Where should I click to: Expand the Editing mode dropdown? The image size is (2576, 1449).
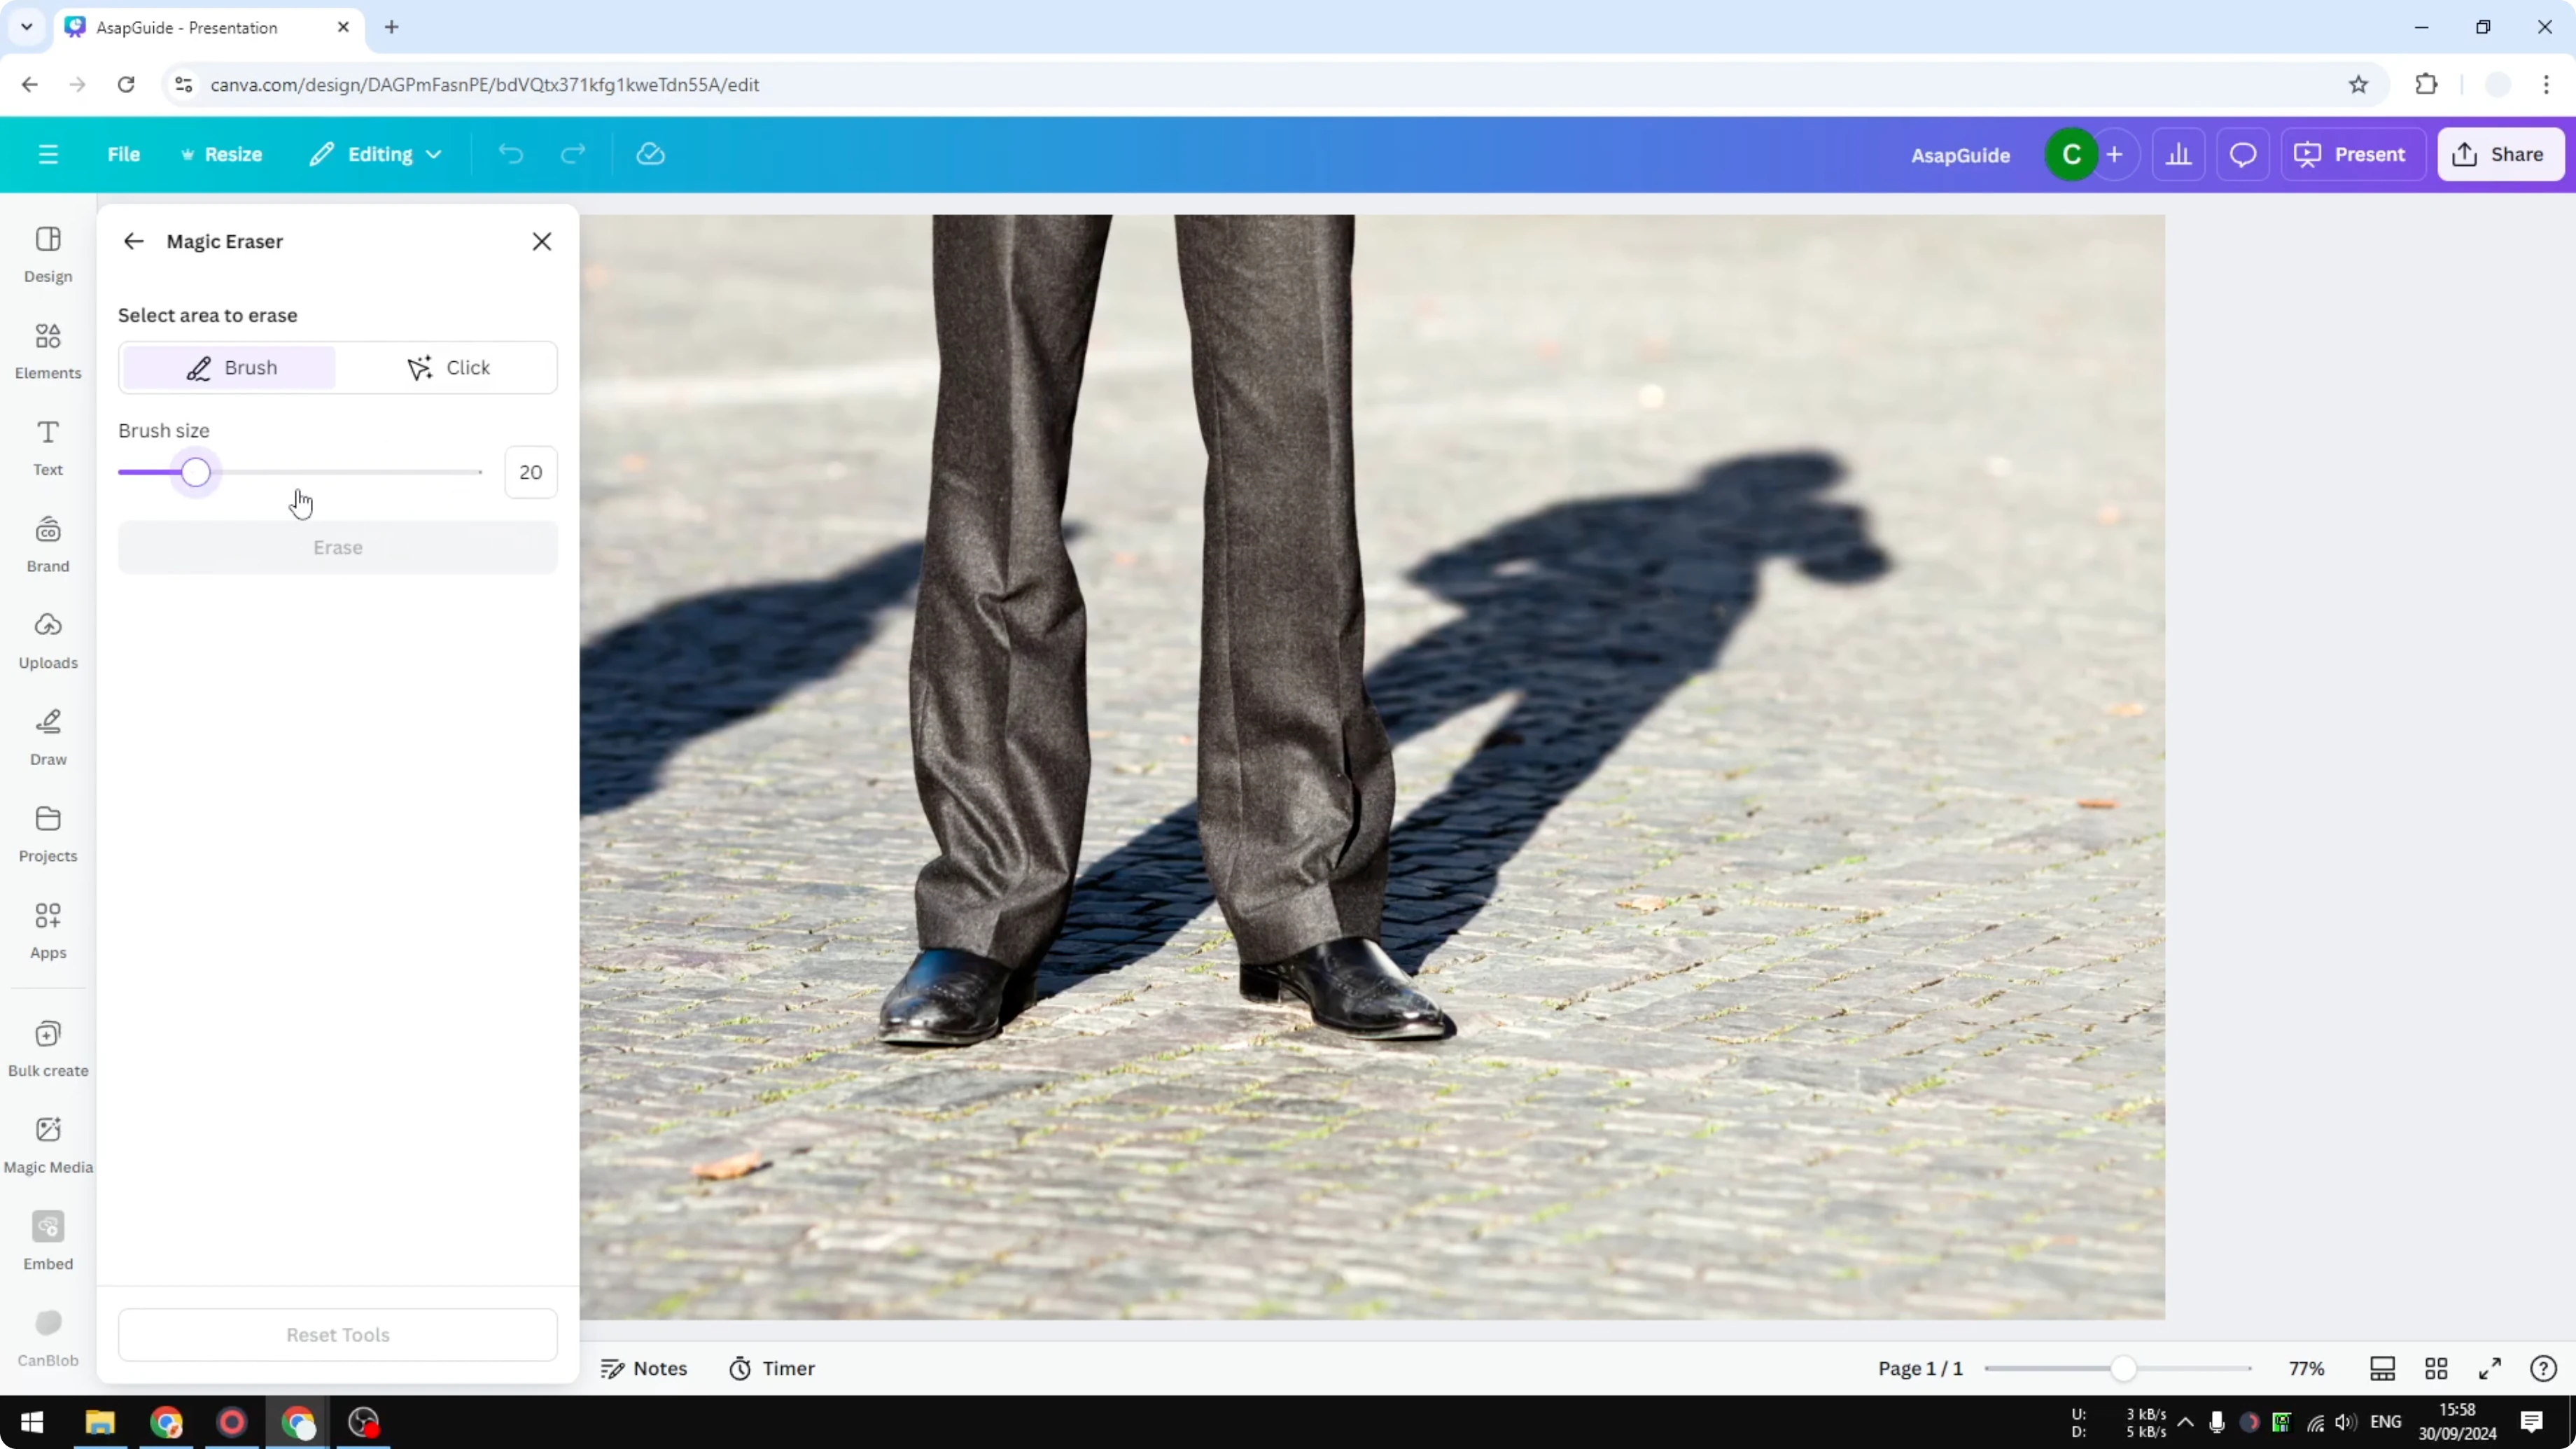376,154
